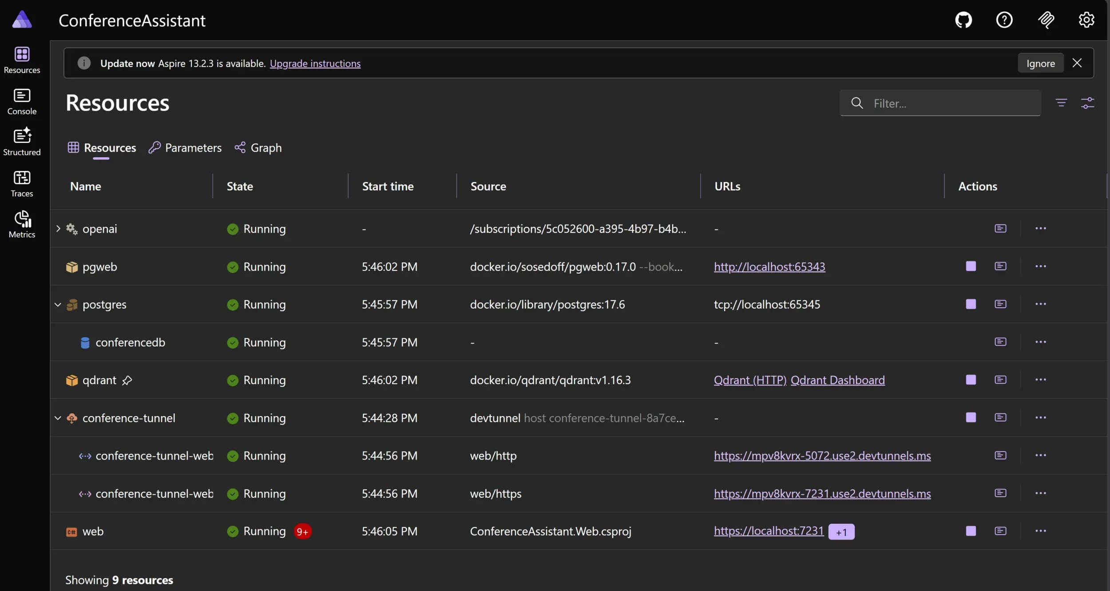
Task: Sort by the Start time column header
Action: (388, 186)
